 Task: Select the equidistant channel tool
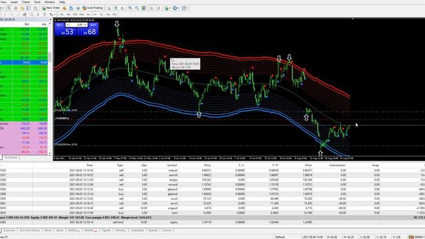25,15
